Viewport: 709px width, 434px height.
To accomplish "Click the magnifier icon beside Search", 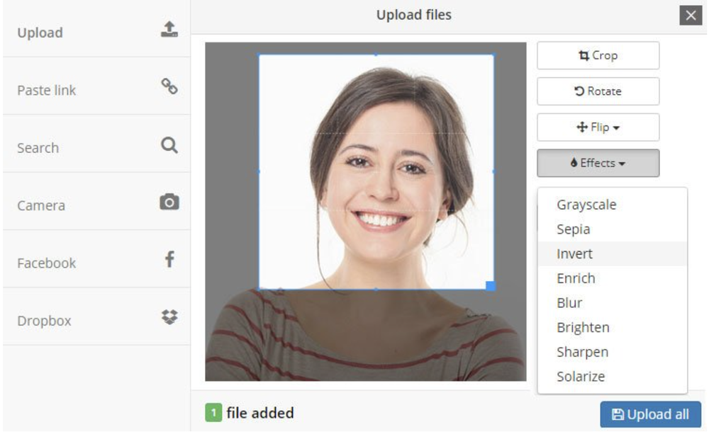I will (x=169, y=145).
